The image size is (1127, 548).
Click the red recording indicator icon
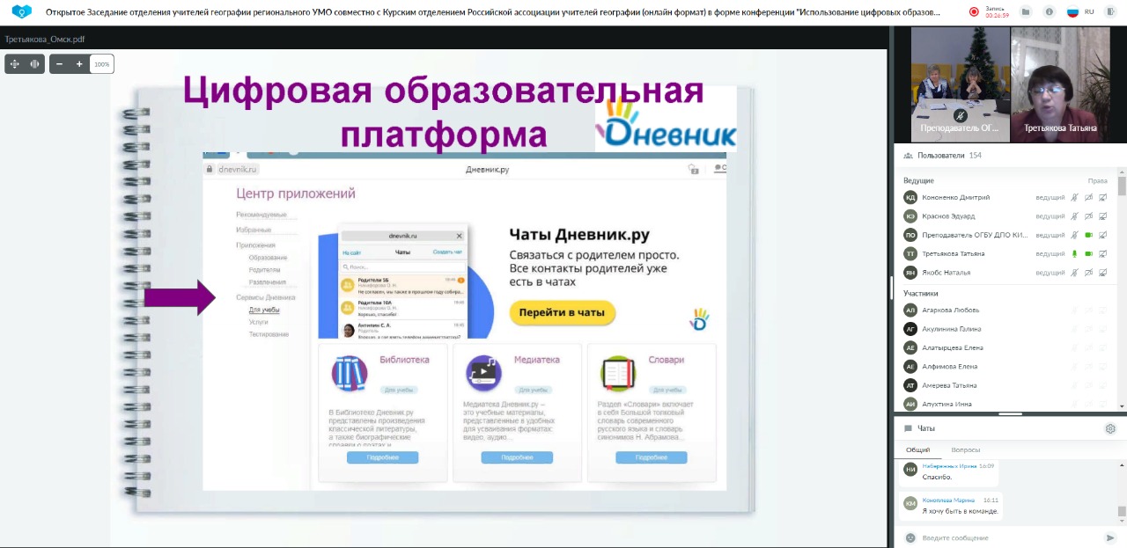tap(974, 12)
